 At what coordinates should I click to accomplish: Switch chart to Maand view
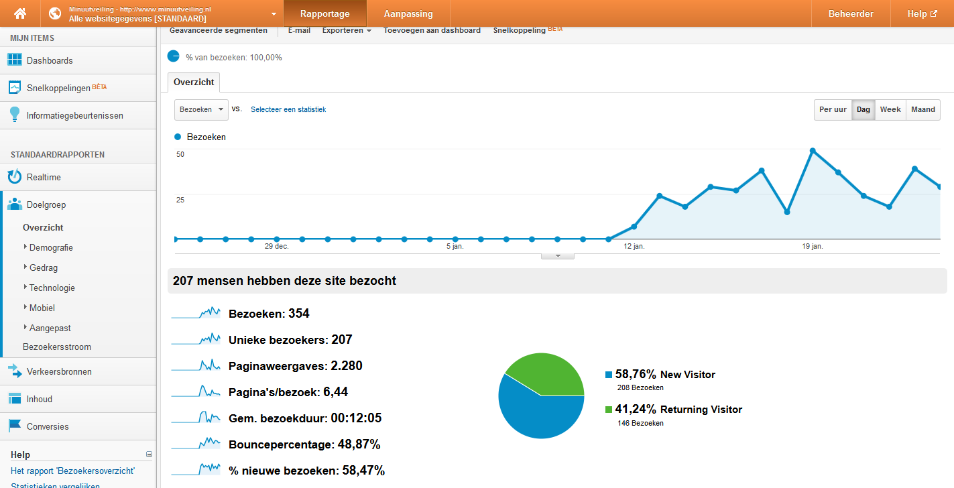pos(923,109)
